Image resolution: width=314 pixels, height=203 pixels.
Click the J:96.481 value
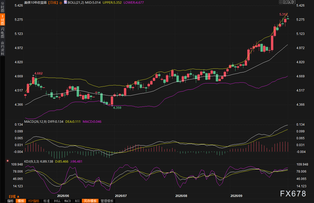coord(76,161)
